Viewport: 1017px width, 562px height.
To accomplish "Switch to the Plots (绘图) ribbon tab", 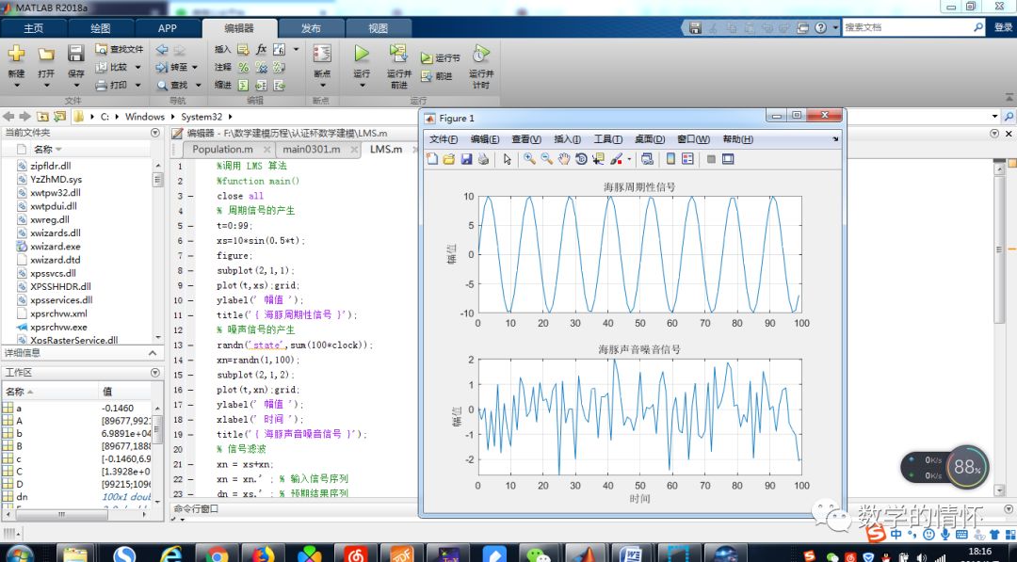I will 101,28.
